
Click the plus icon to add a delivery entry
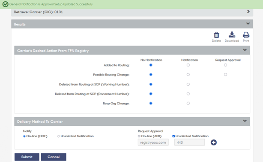click(213, 142)
